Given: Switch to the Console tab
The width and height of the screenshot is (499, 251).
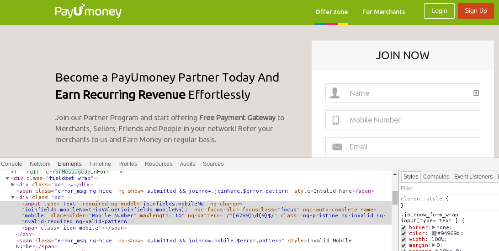Looking at the screenshot, I should 11,164.
